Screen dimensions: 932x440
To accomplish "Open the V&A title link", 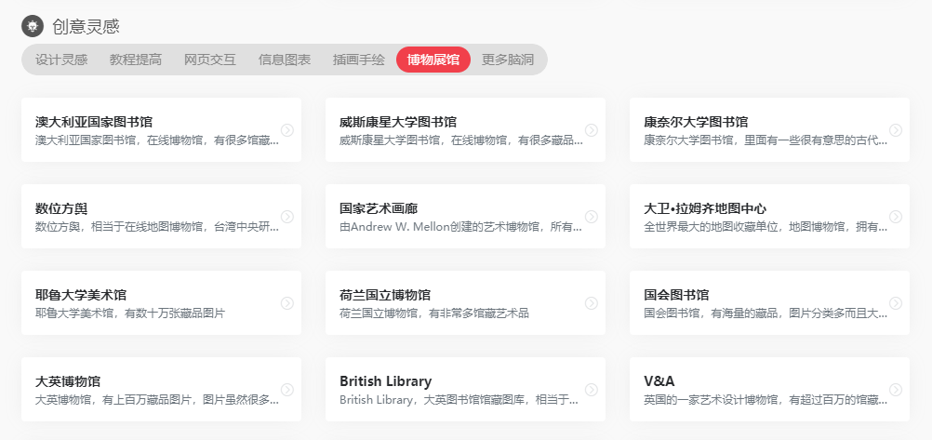I will 659,381.
